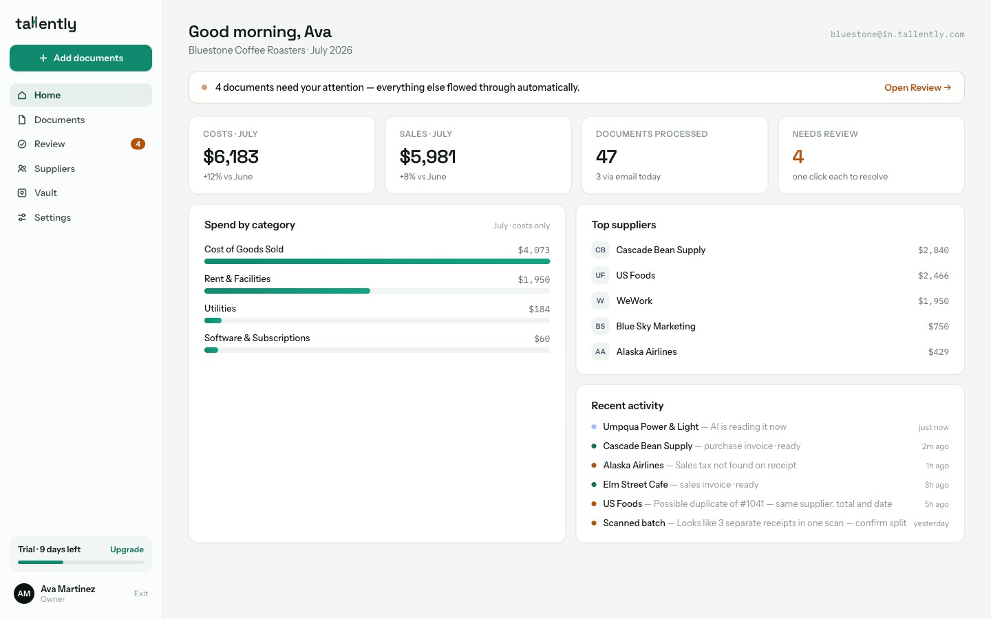Open the Umpqua Power & Light activity entry

pos(770,427)
